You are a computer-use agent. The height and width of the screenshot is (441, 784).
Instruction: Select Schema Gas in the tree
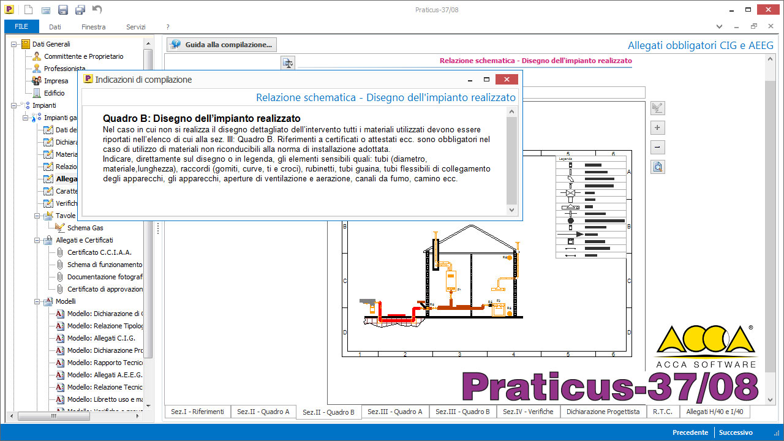click(x=85, y=228)
